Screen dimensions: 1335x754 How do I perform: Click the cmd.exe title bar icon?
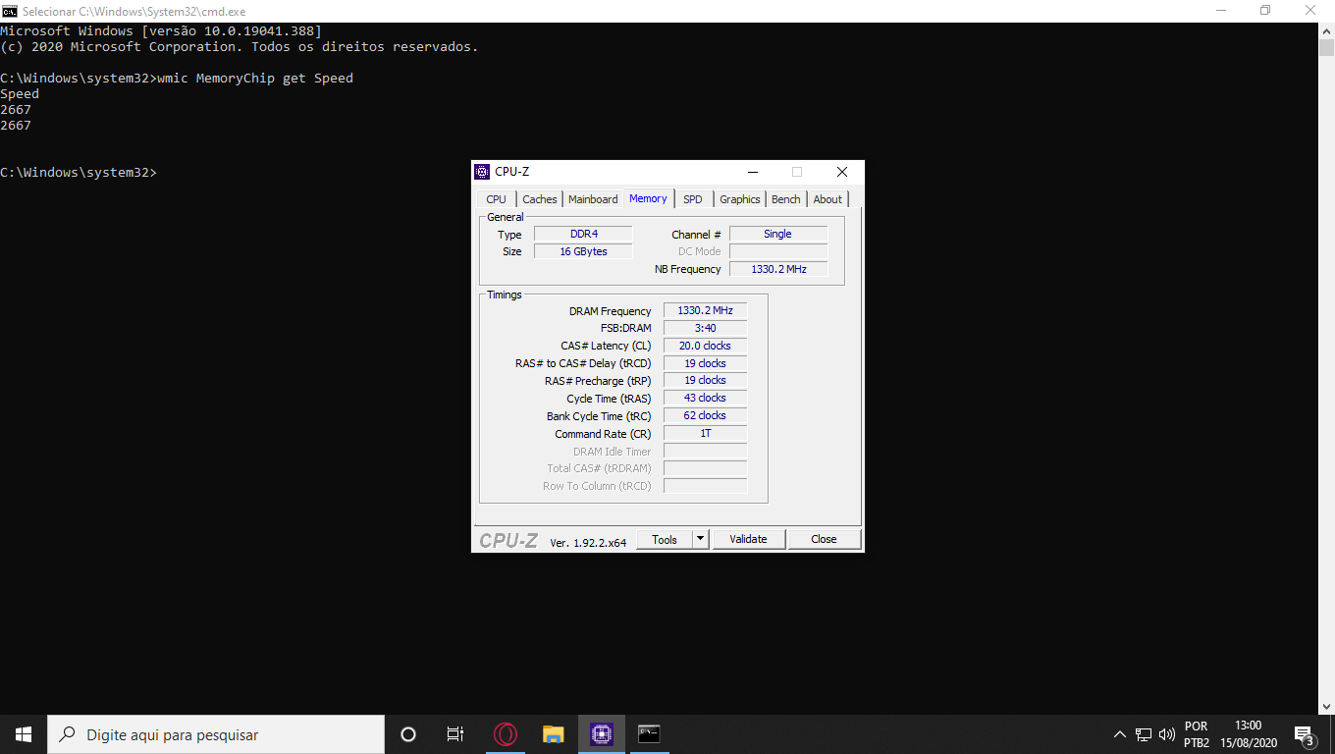click(10, 11)
